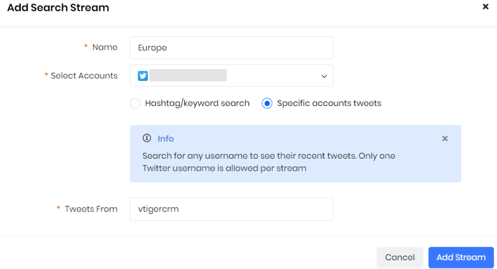Click the info circle icon
497x269 pixels.
147,138
